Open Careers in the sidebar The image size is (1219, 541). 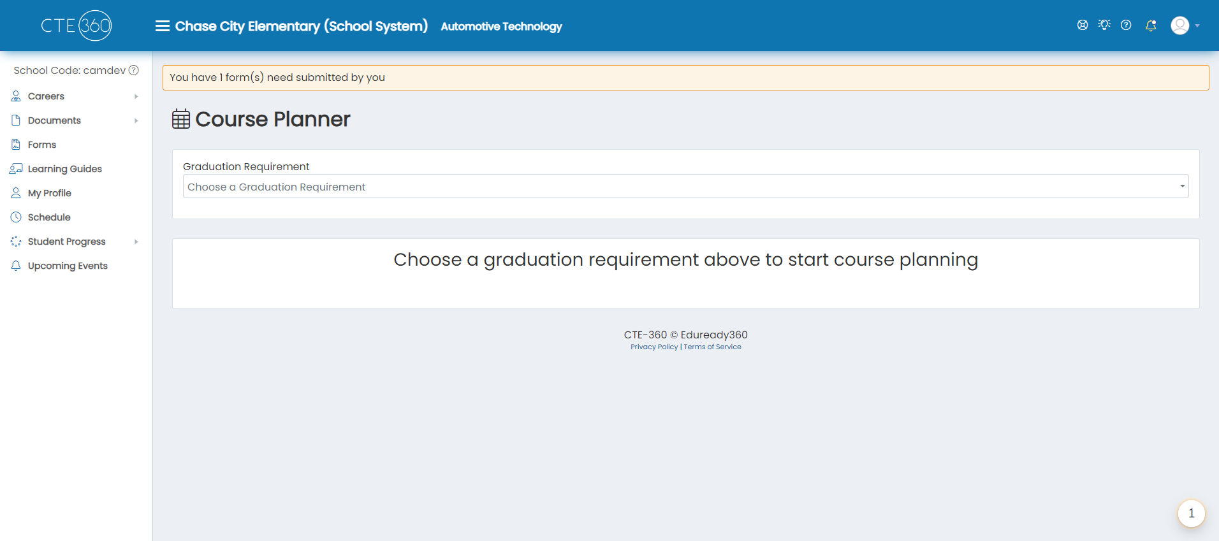(x=46, y=96)
